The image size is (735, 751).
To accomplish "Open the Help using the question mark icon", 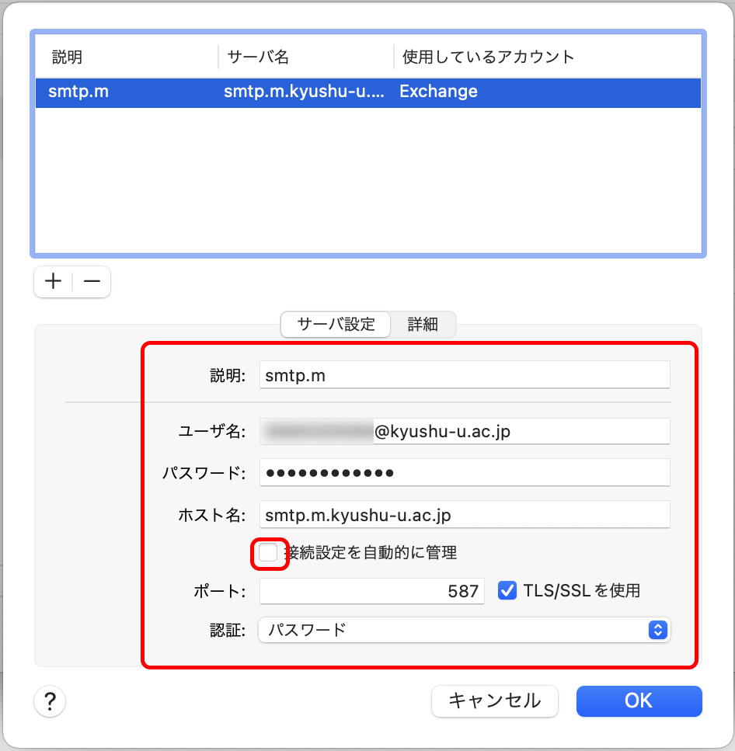I will 50,701.
